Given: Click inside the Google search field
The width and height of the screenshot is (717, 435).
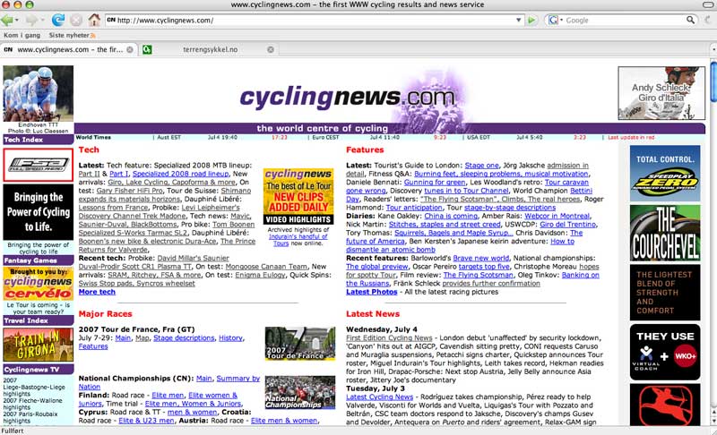Looking at the screenshot, I should pyautogui.click(x=624, y=20).
